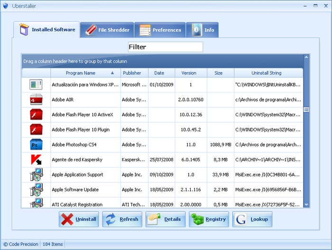Select Agente de red Kaspersky entry
The height and width of the screenshot is (250, 332).
coord(77,159)
